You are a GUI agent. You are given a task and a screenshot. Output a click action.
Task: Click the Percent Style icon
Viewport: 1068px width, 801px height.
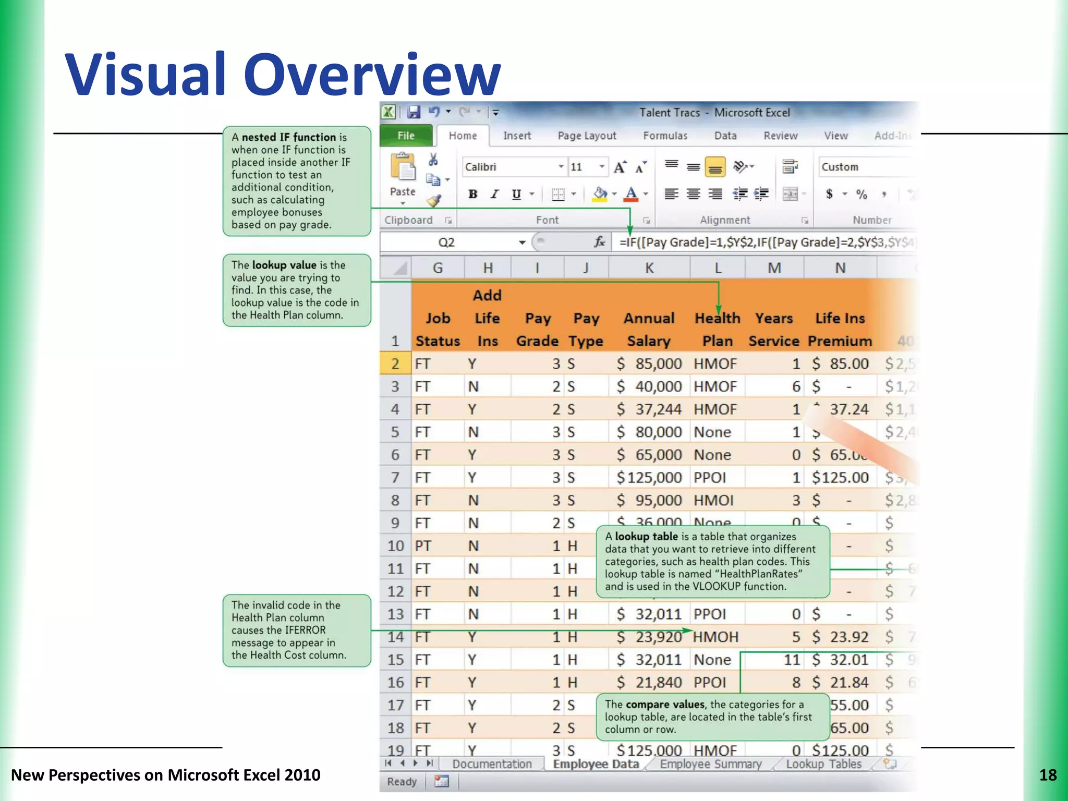861,194
